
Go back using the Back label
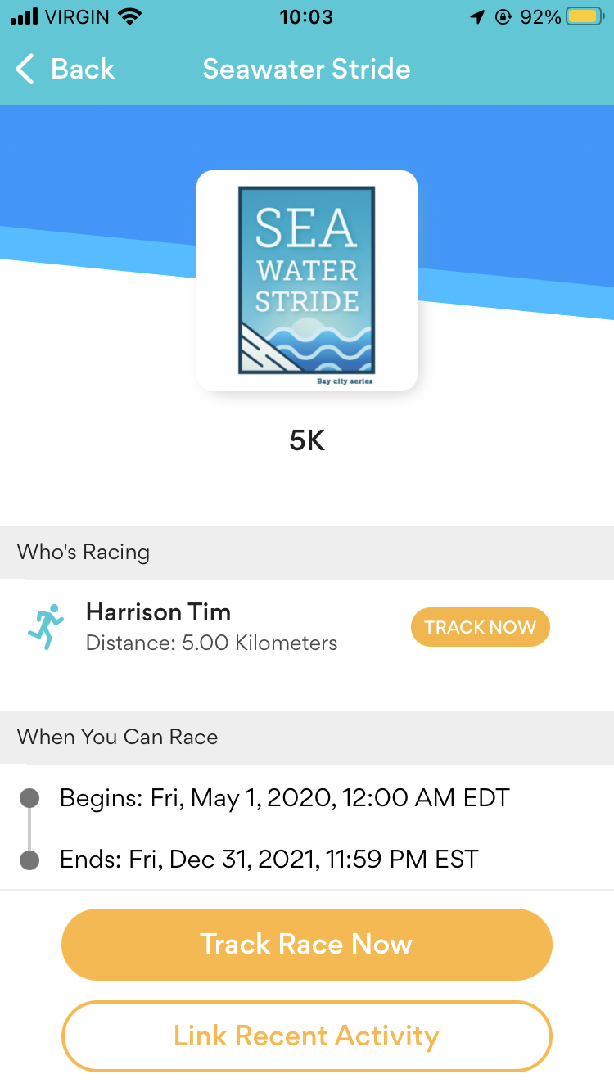(x=83, y=70)
